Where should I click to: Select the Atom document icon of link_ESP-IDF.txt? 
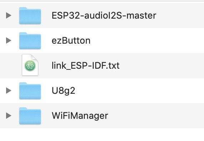click(30, 65)
